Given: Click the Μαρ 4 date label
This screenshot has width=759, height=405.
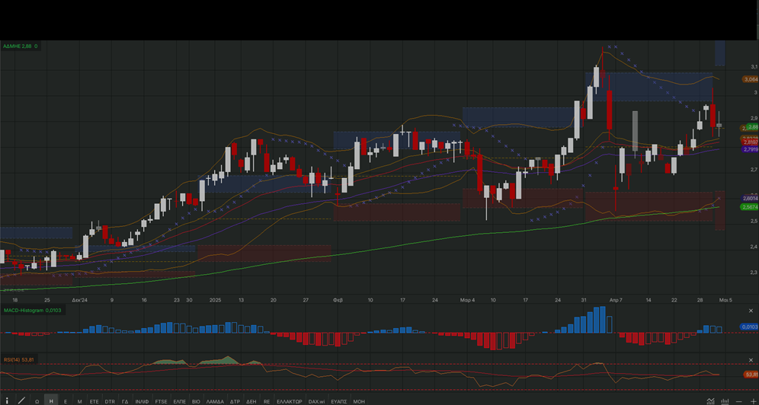Looking at the screenshot, I should tap(468, 300).
